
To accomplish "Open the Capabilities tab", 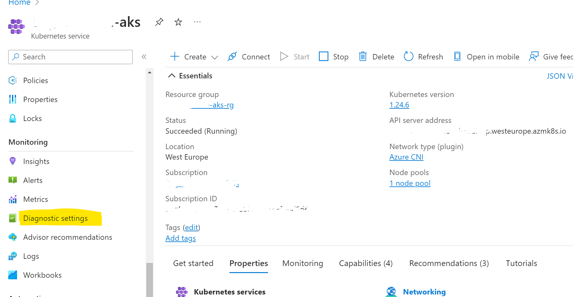I will pos(365,263).
